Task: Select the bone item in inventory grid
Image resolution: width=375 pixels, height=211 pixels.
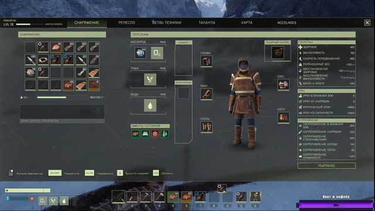Action: pyautogui.click(x=81, y=73)
